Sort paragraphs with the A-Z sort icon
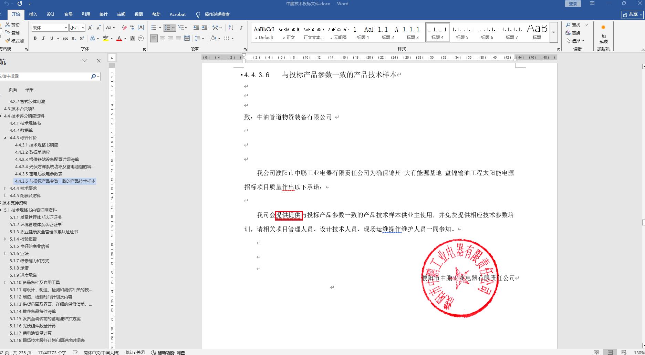645x355 pixels. (231, 28)
